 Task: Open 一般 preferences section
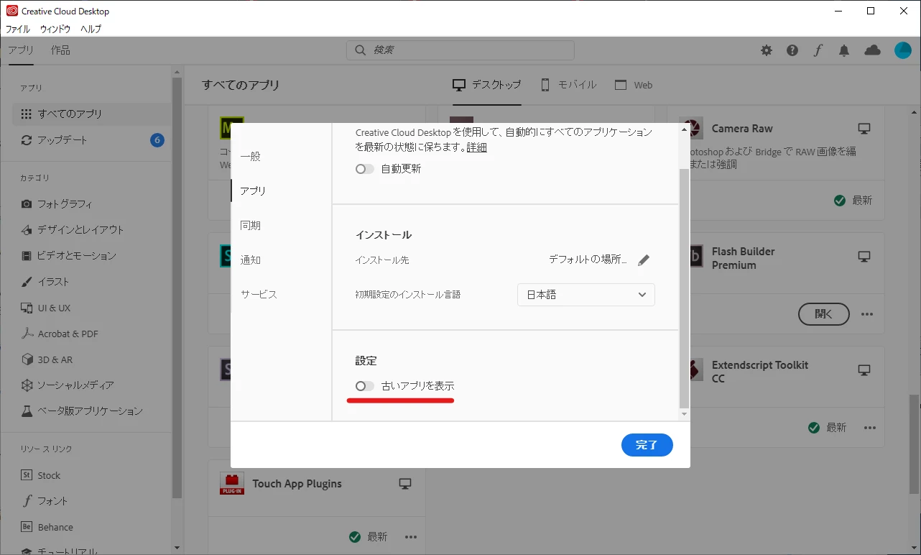coord(251,157)
